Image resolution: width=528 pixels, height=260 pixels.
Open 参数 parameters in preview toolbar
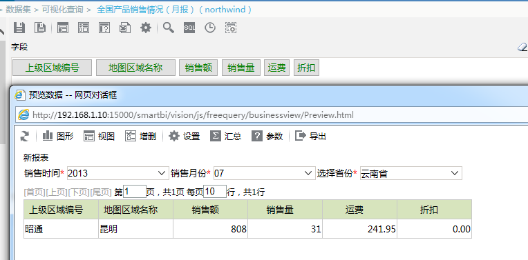[267, 136]
